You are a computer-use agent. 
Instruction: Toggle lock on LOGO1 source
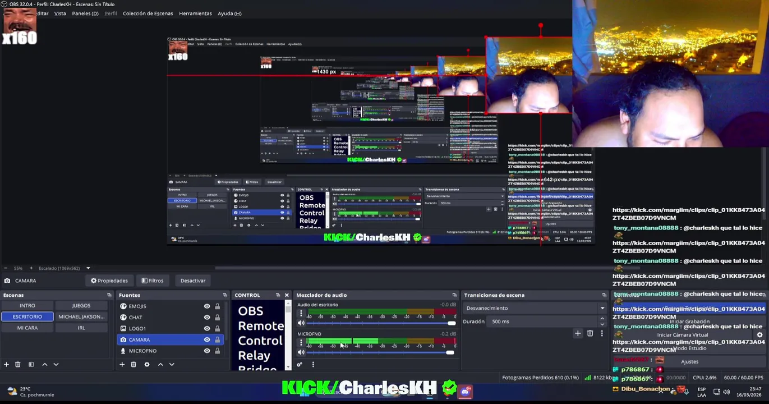217,329
